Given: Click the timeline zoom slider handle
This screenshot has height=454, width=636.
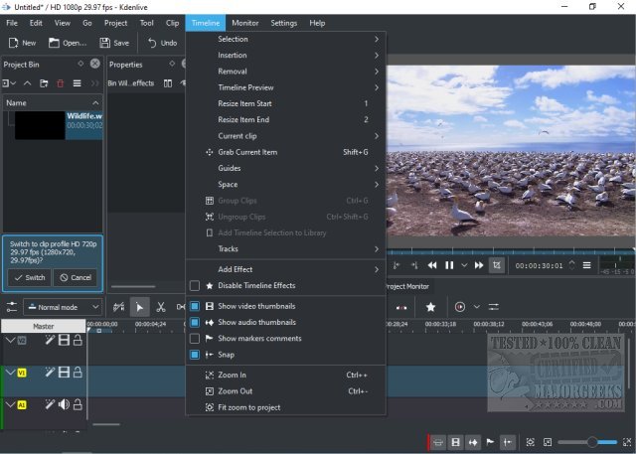Looking at the screenshot, I should click(x=592, y=442).
